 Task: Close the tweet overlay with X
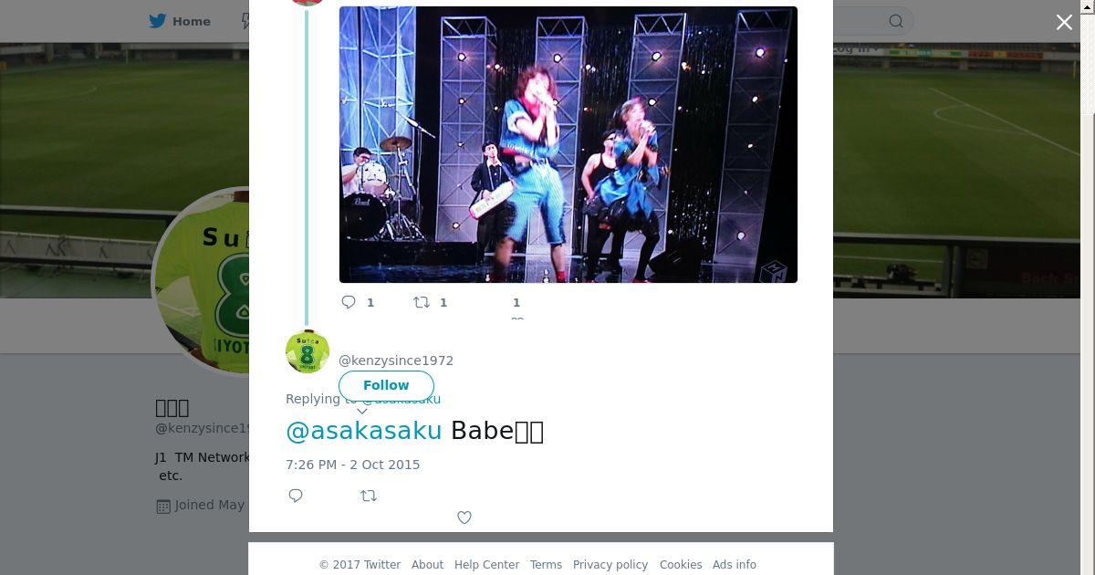click(x=1064, y=22)
